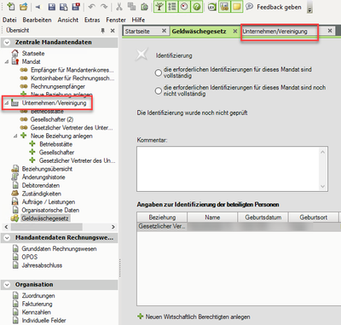Collapse Mandantendaten Rechnungswesen section chevron
This screenshot has width=341, height=325.
[x=7, y=238]
